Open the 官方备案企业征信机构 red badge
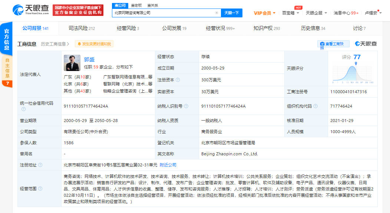Screen dimensions: 390x213 click(x=78, y=10)
